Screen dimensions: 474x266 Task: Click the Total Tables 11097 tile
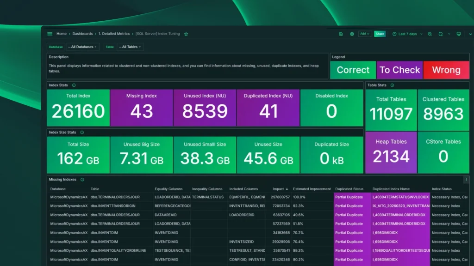pyautogui.click(x=391, y=110)
